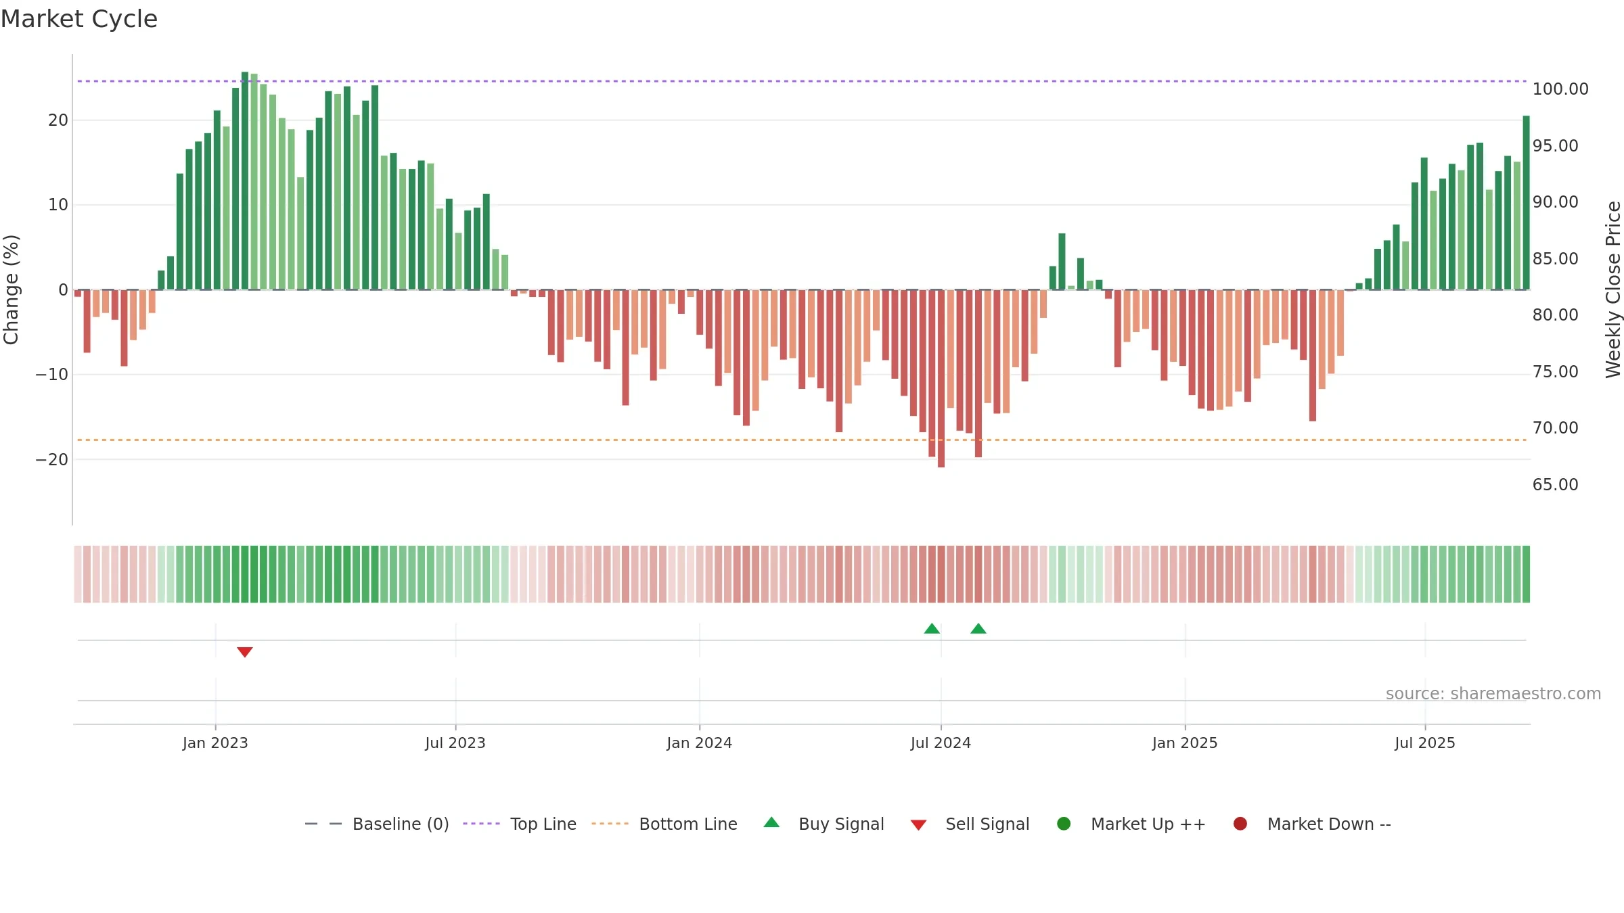Click the Jul 2023 x-axis label
This screenshot has width=1624, height=913.
coord(455,743)
